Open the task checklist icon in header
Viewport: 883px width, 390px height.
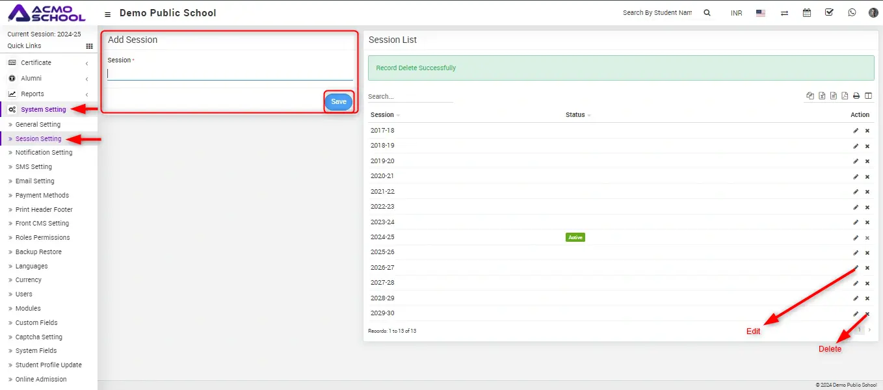tap(829, 12)
